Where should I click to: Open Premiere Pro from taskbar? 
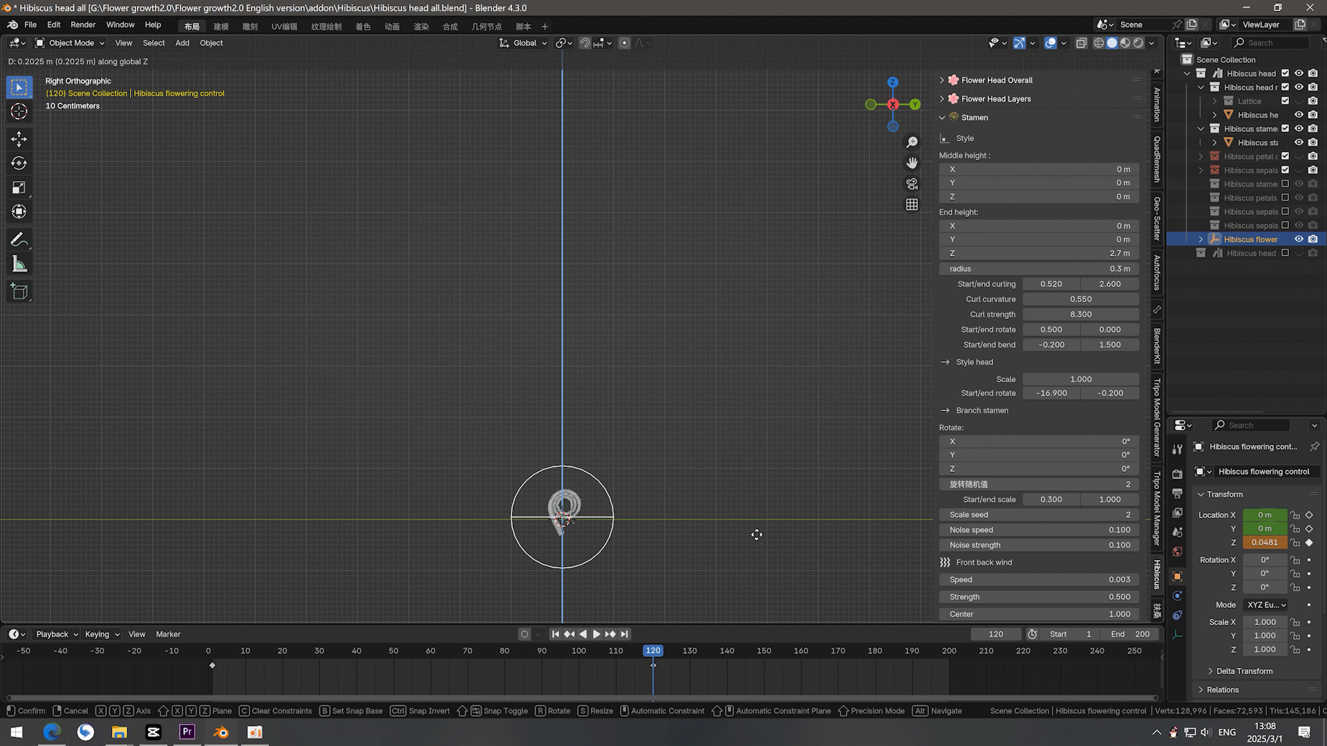point(187,732)
